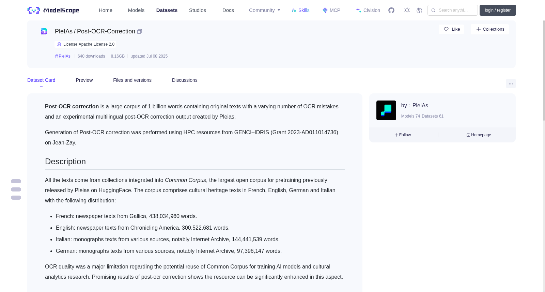This screenshot has height=292, width=545.
Task: Click the 'Description' heading
Action: 65,162
